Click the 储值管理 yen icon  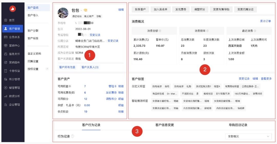tap(6, 88)
